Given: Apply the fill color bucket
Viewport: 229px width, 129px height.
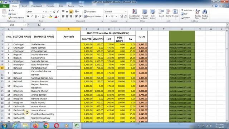Looking at the screenshot, I should point(50,16).
